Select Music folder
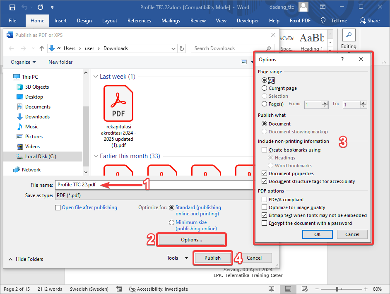Screen dimensions: 390x294 27,127
